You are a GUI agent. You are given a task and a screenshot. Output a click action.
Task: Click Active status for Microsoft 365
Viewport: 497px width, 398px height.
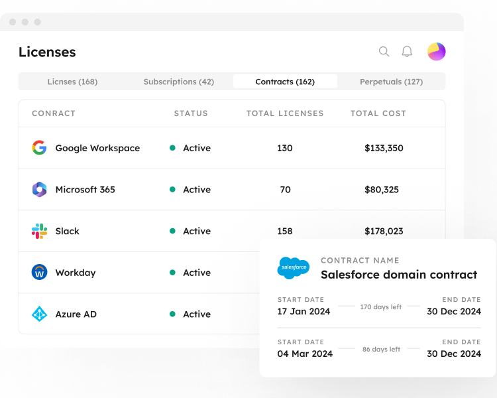[197, 190]
